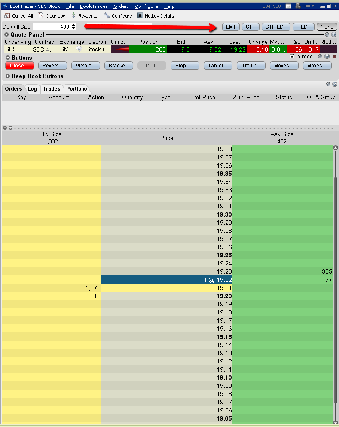The width and height of the screenshot is (339, 427).
Task: Open the File menu
Action: 70,6
